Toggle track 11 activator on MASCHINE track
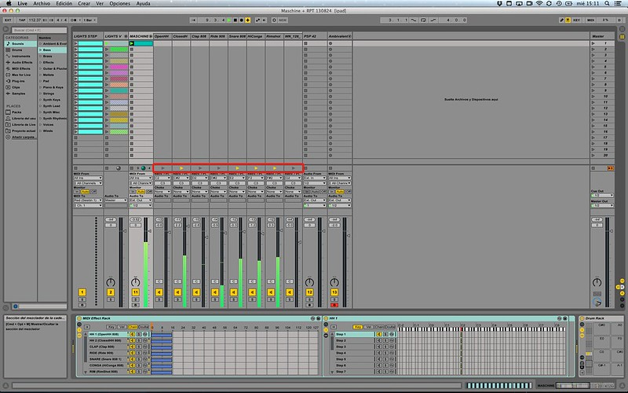The image size is (628, 393). point(135,292)
